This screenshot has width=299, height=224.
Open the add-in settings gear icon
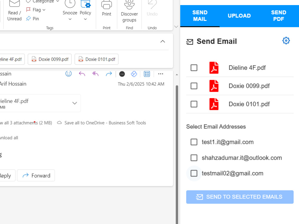pos(286,41)
